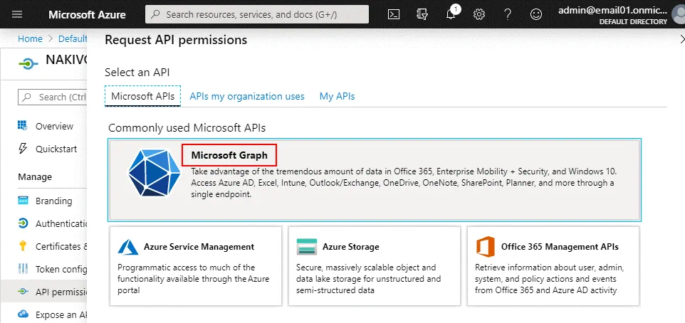Choose the Azure Storage card title
Screen dimensions: 685x323
tap(351, 247)
